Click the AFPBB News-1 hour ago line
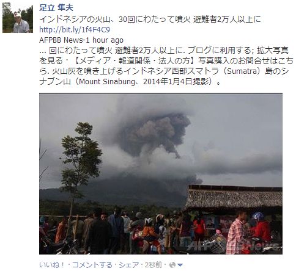 pos(81,40)
